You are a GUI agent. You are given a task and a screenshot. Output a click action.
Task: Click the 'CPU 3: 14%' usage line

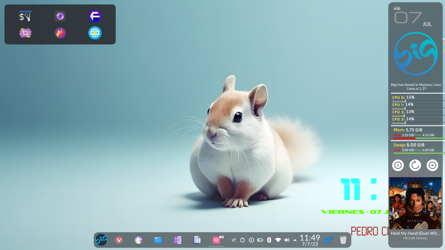coord(403,119)
